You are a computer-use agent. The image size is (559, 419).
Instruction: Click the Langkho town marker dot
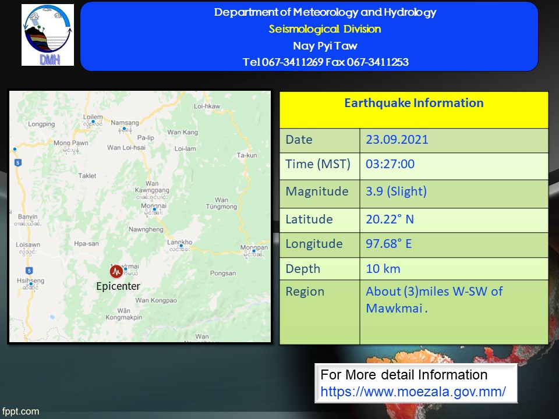[x=181, y=246]
